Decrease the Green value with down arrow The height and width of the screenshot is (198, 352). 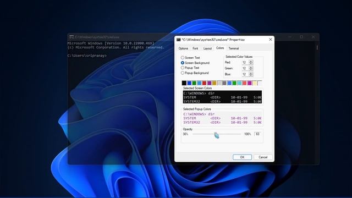(x=251, y=69)
